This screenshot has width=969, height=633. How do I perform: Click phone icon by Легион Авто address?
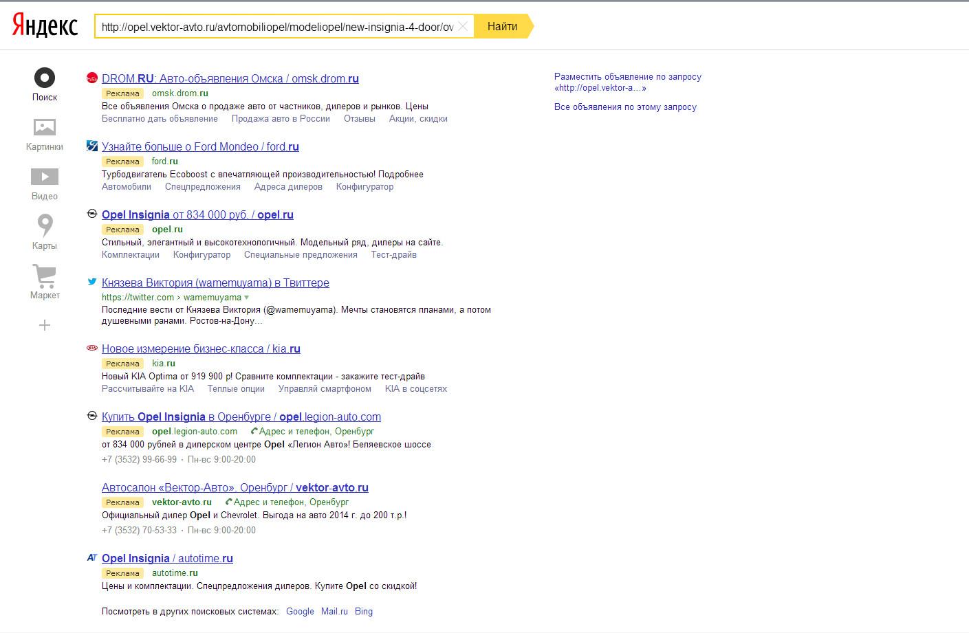coord(254,432)
